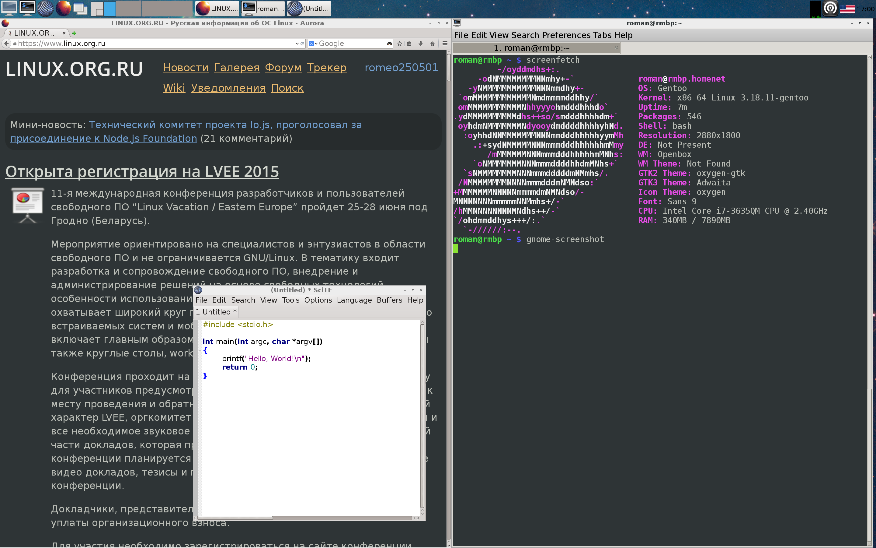Click the binoculars search icon

390,44
